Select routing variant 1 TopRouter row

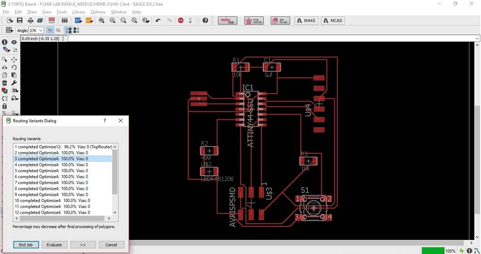click(63, 146)
